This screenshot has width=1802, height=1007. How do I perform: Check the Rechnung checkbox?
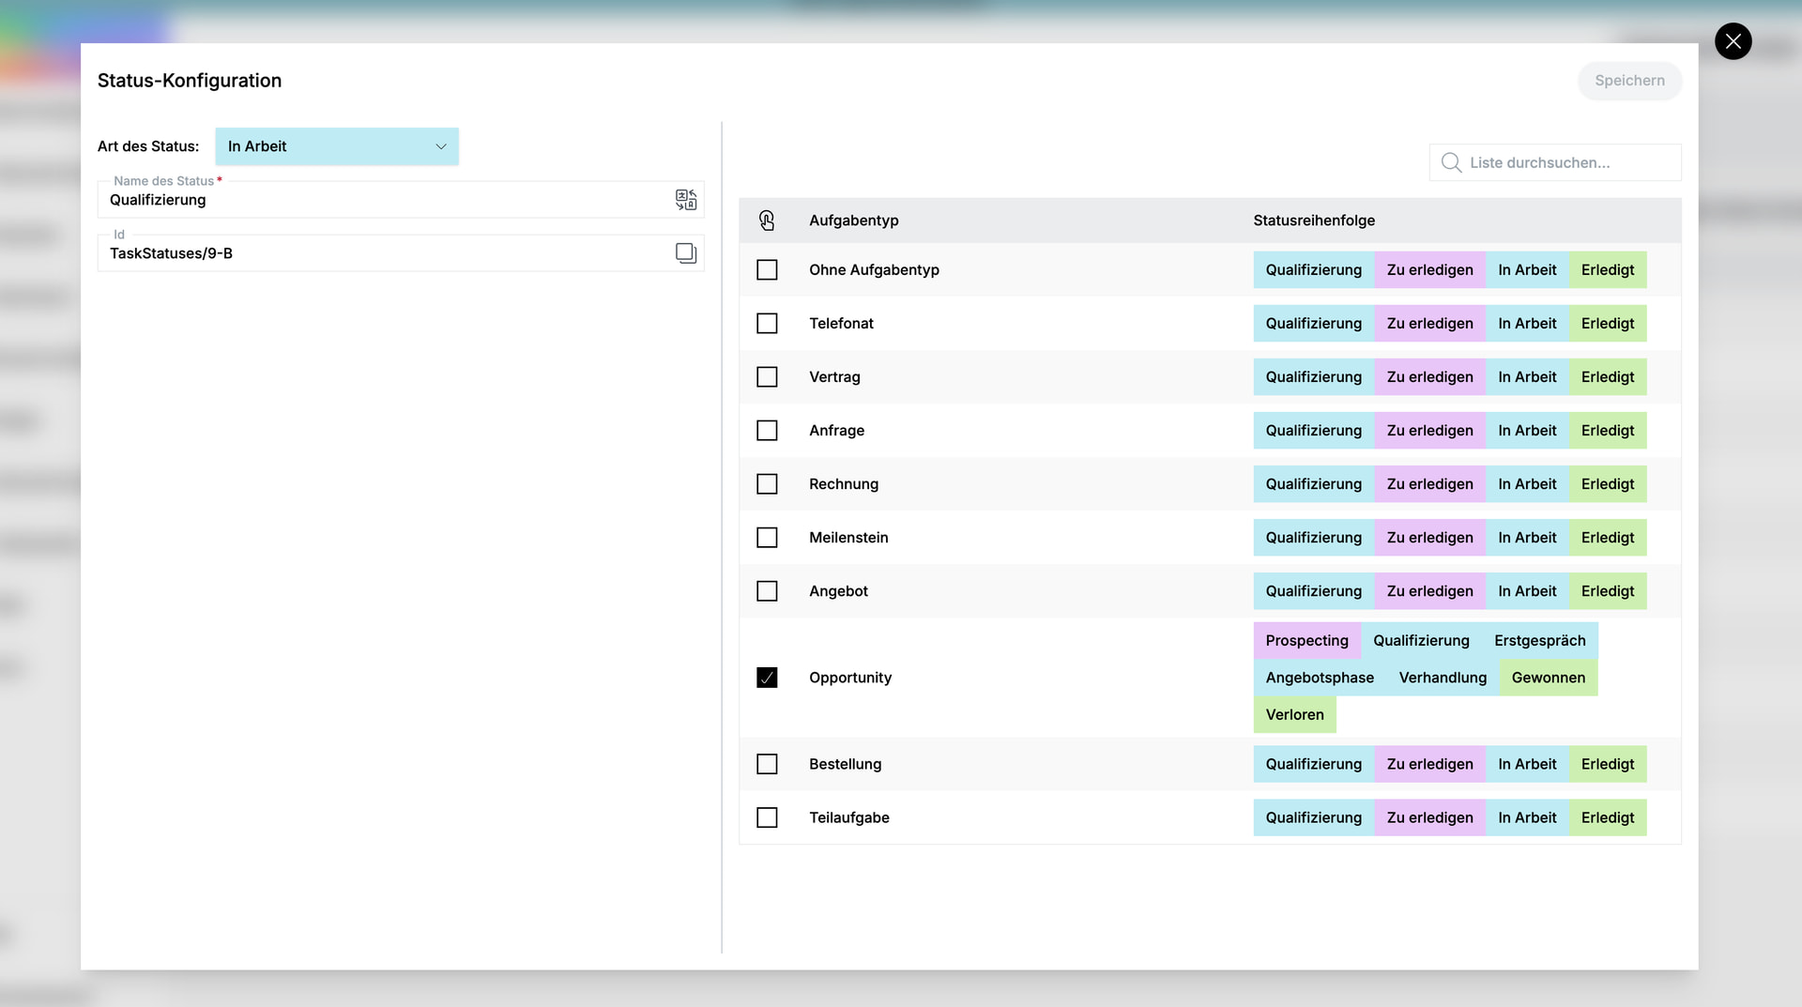[x=767, y=484]
